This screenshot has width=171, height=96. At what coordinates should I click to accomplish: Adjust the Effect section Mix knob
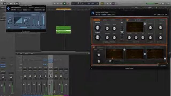pos(160,28)
